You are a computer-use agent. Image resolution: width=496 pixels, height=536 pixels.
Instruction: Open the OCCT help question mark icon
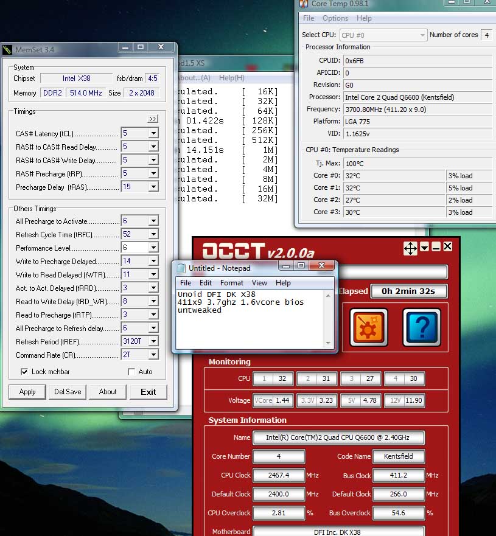tap(422, 327)
